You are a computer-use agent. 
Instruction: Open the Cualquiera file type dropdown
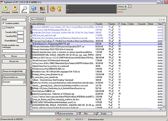(x=24, y=28)
